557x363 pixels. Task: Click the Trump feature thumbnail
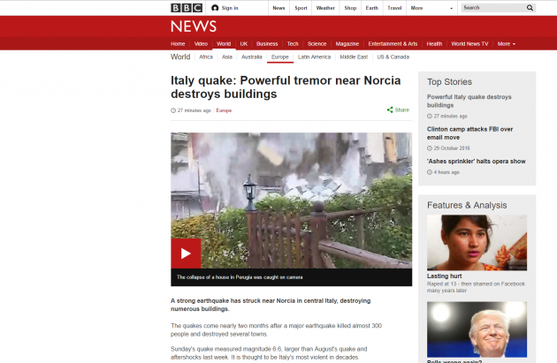pyautogui.click(x=477, y=329)
